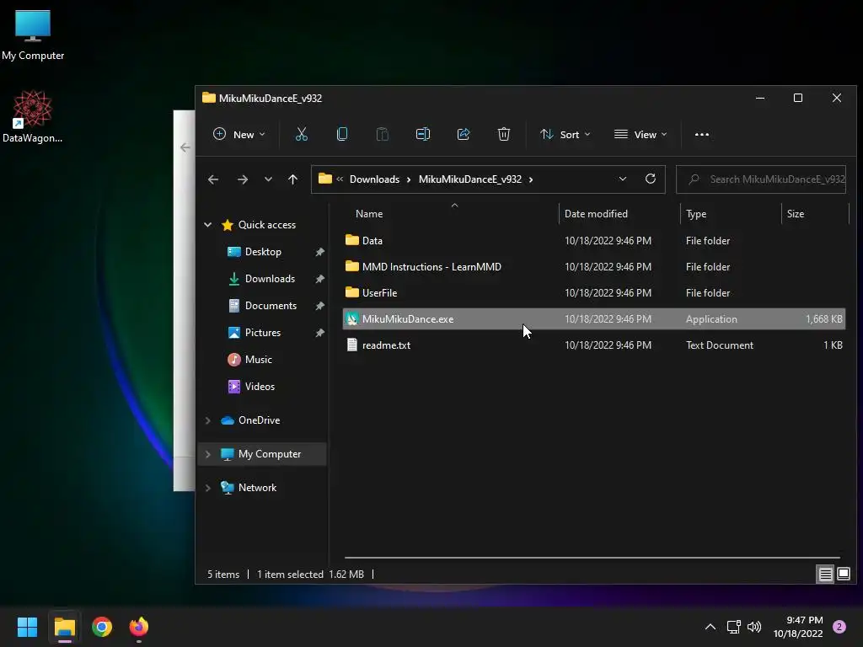Open Videos in navigation pane
Viewport: 863px width, 647px height.
point(260,386)
